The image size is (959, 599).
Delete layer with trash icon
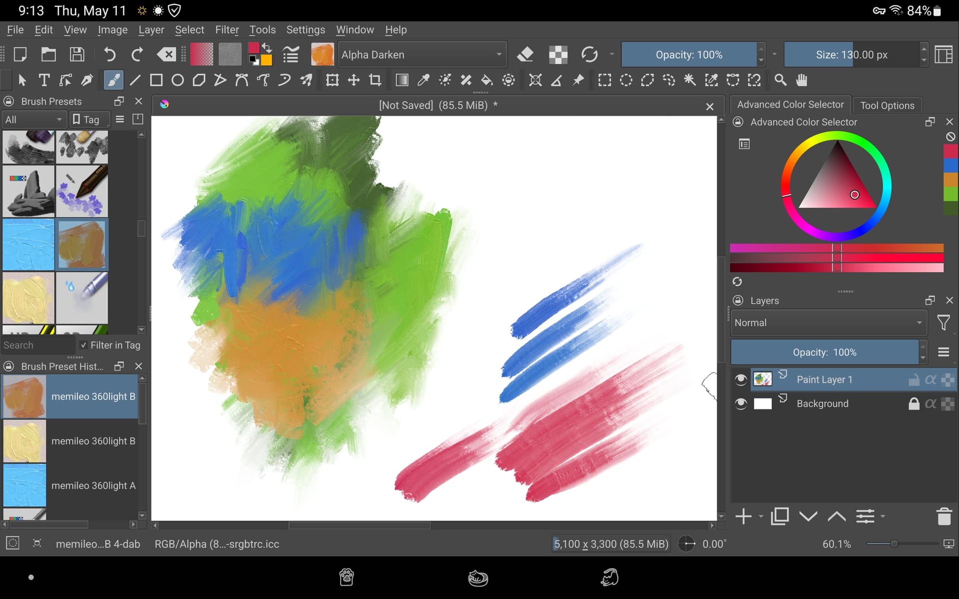[944, 517]
